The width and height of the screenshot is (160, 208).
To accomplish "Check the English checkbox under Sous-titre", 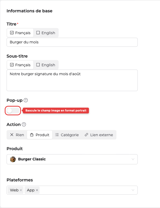I will (x=38, y=65).
